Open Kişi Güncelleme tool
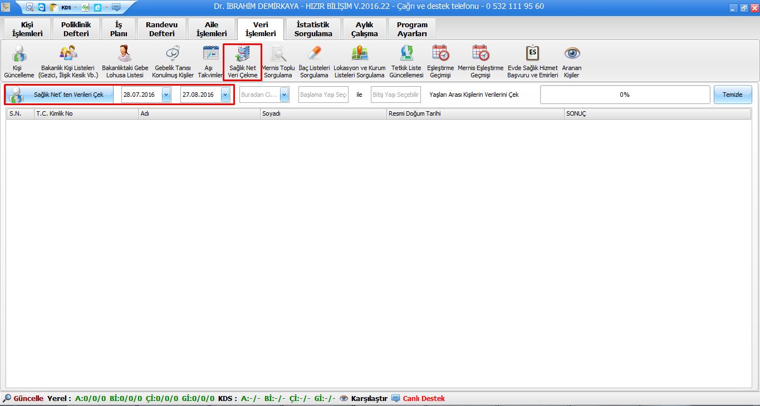The image size is (760, 406). [19, 54]
